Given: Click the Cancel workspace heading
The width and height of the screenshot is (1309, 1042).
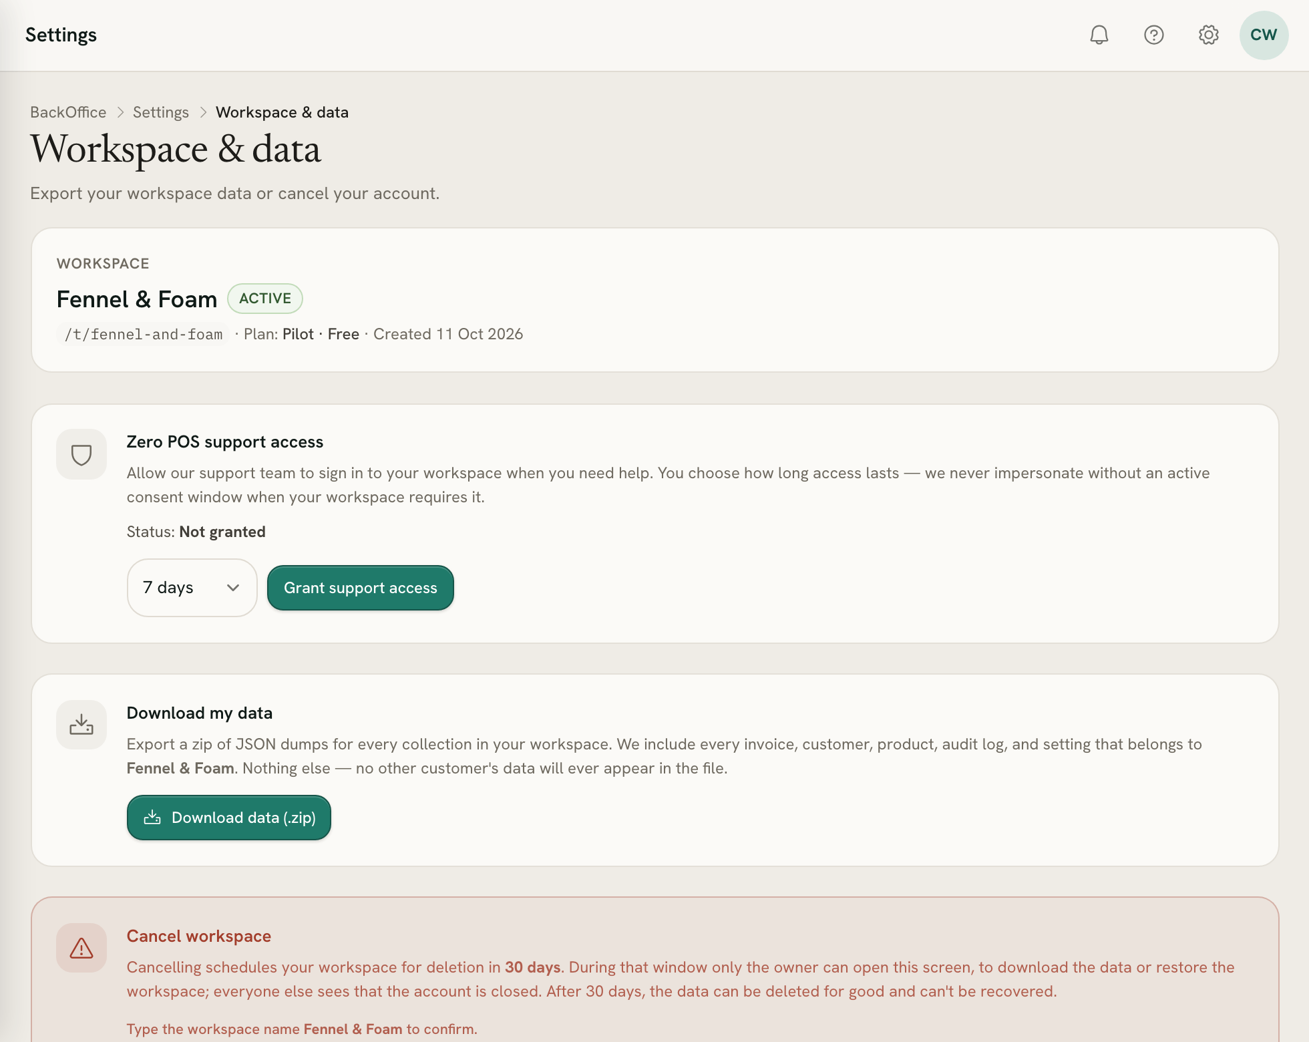Looking at the screenshot, I should 199,936.
